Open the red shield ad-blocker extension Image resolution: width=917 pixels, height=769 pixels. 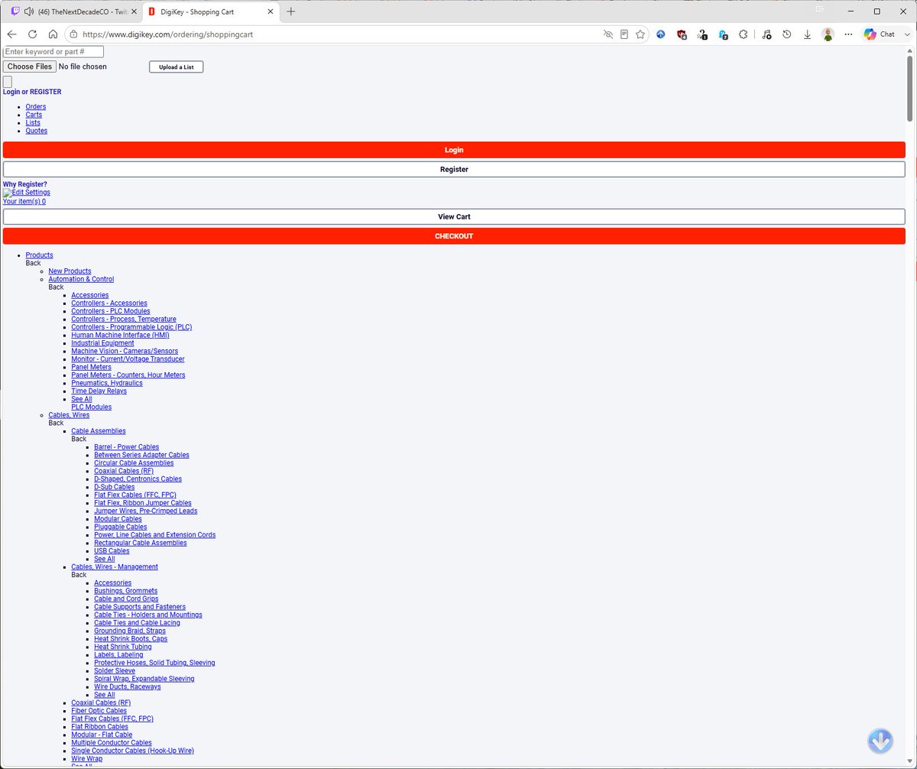[x=682, y=34]
